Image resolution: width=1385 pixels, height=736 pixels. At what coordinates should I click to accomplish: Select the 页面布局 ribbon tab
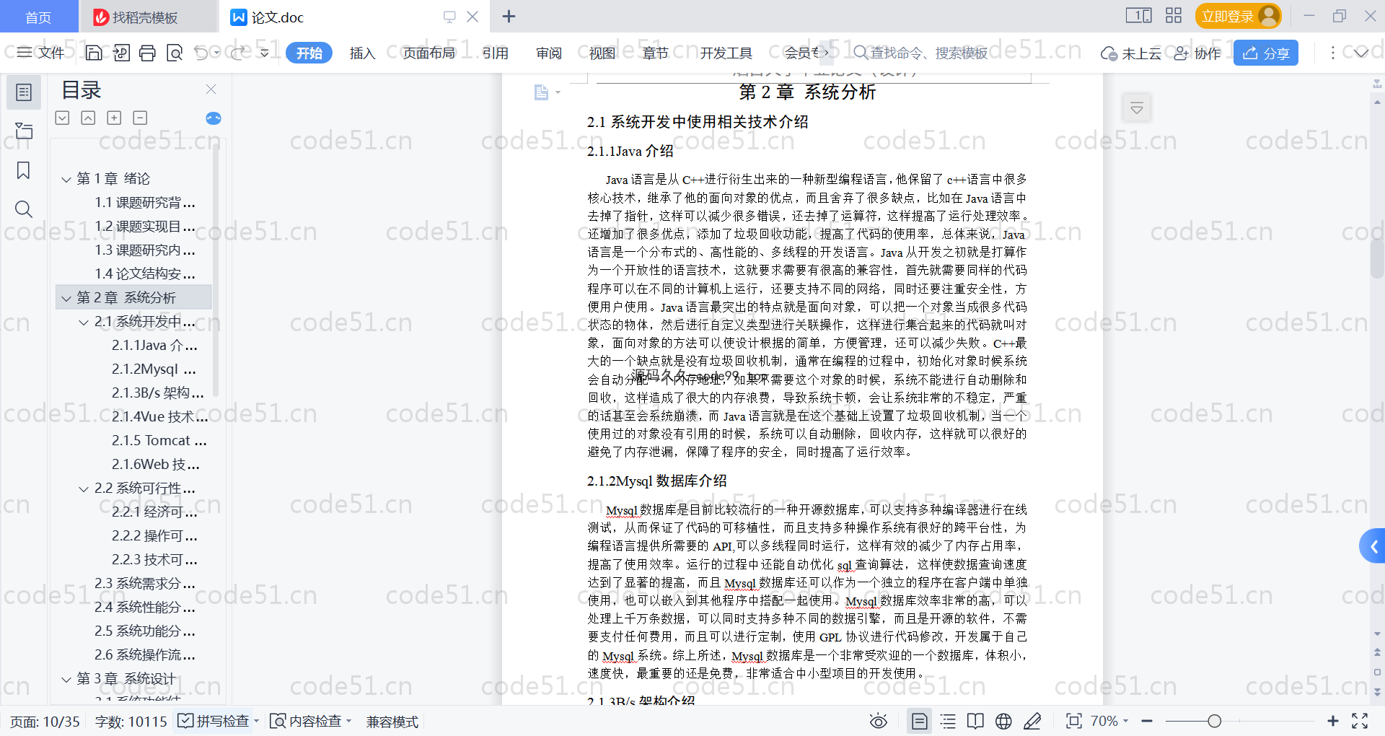pyautogui.click(x=429, y=53)
